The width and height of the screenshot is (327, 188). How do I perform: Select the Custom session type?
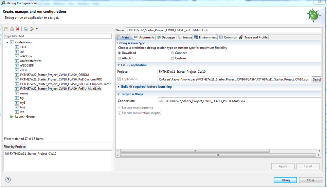pos(172,58)
